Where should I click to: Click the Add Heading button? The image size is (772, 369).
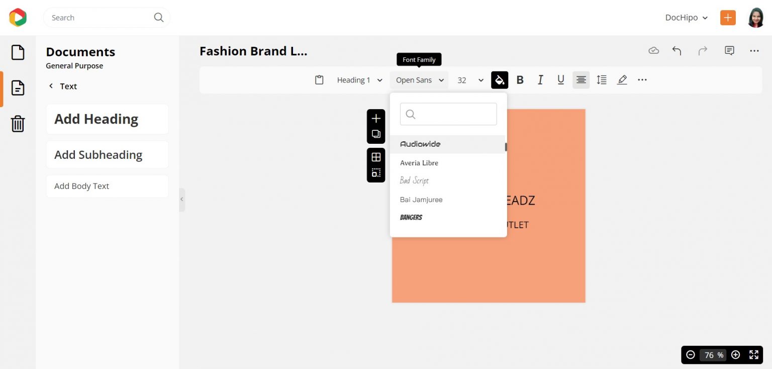click(x=107, y=119)
